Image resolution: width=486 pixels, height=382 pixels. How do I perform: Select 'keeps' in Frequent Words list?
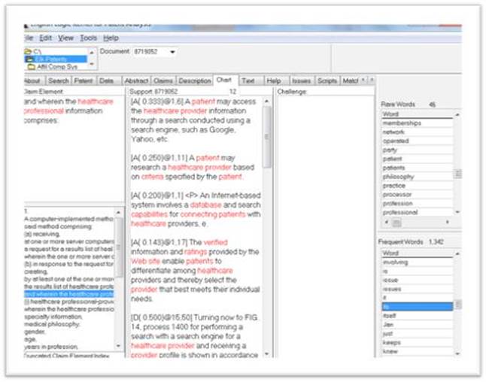418,343
